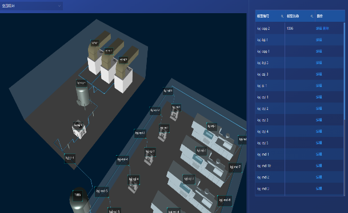Click delete link for row kyj-cqg-2
This screenshot has height=213, width=348.
[x=326, y=29]
